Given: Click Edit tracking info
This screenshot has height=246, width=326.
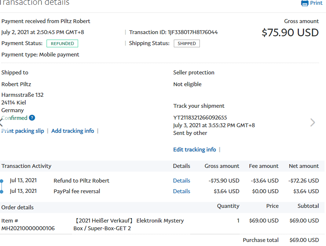Looking at the screenshot, I should (194, 150).
